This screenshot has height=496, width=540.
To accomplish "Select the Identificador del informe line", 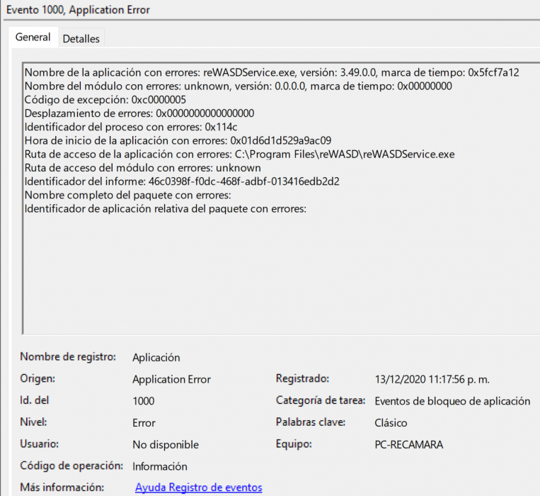I will pyautogui.click(x=182, y=181).
